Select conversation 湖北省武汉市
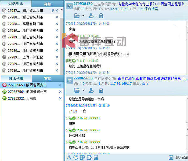 coord(30,10)
